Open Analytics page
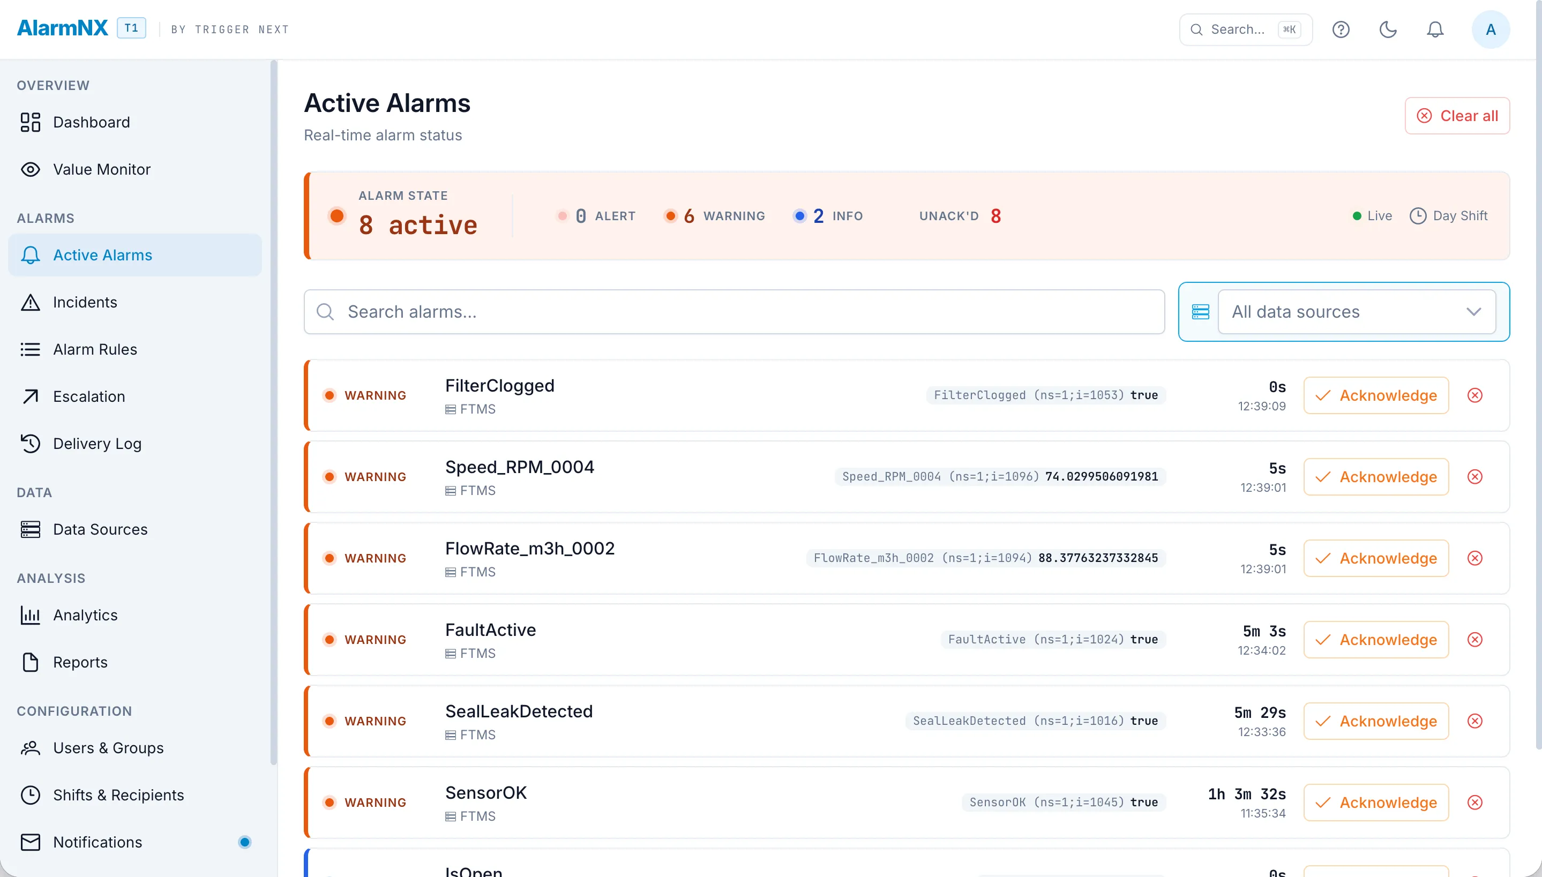1542x877 pixels. pyautogui.click(x=135, y=615)
